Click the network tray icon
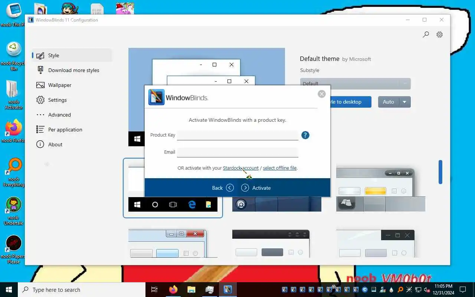The height and width of the screenshot is (297, 475). click(x=418, y=290)
